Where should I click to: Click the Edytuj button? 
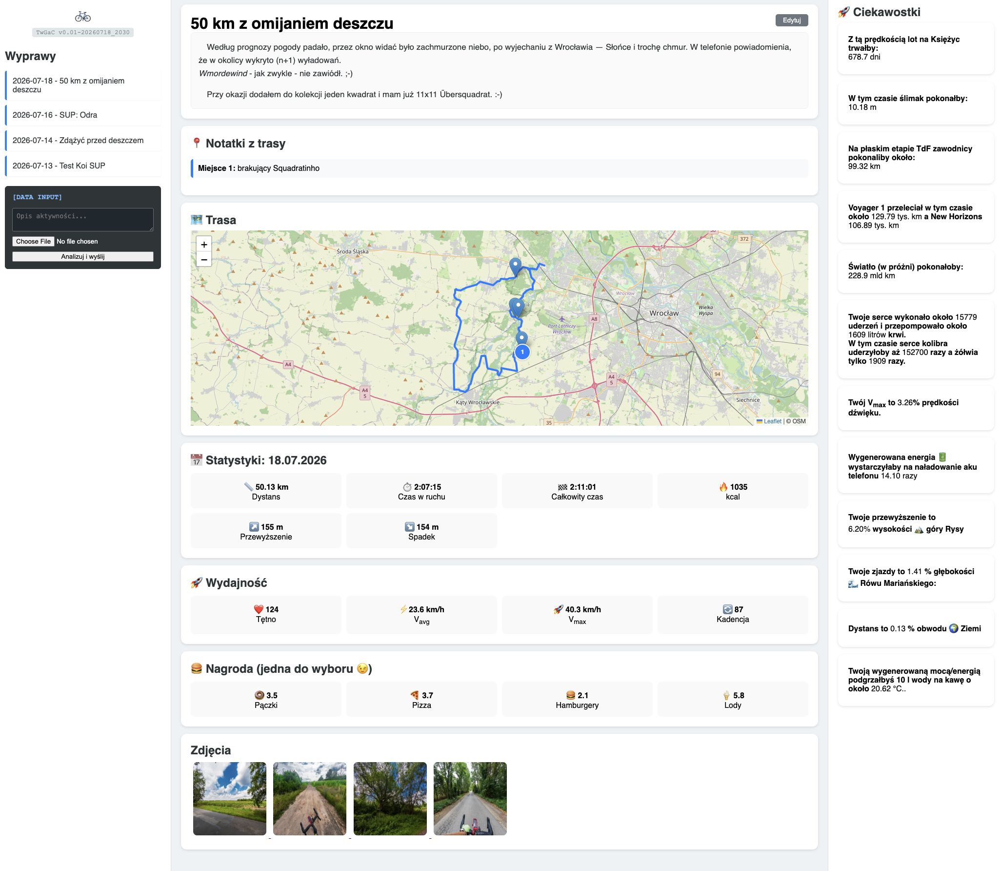pyautogui.click(x=792, y=20)
